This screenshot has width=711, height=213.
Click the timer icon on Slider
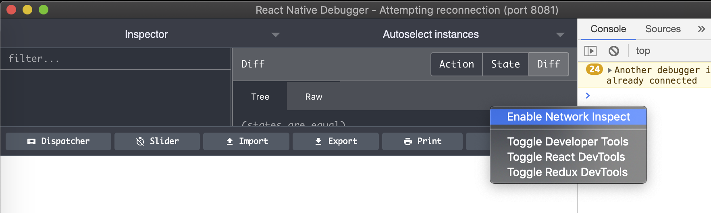pyautogui.click(x=140, y=141)
